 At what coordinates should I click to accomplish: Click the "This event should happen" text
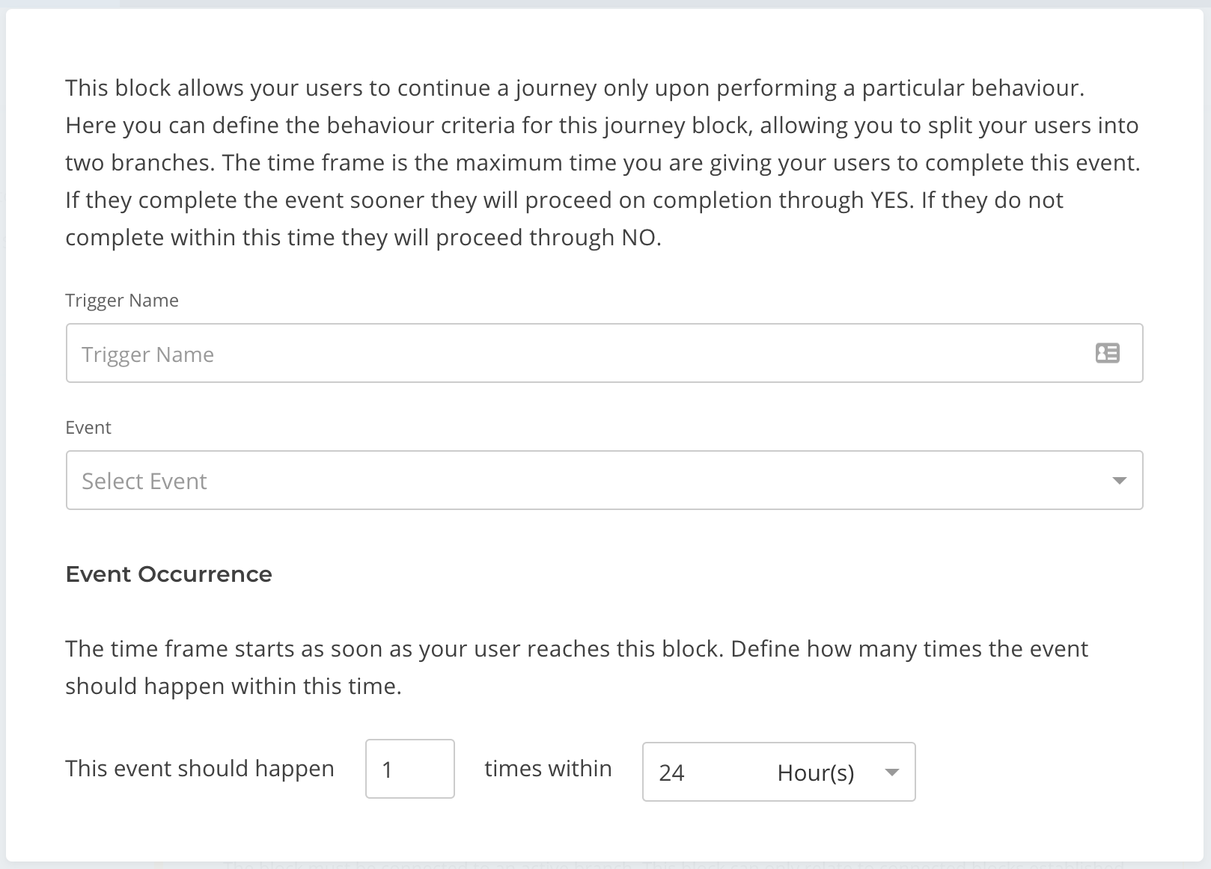[200, 769]
